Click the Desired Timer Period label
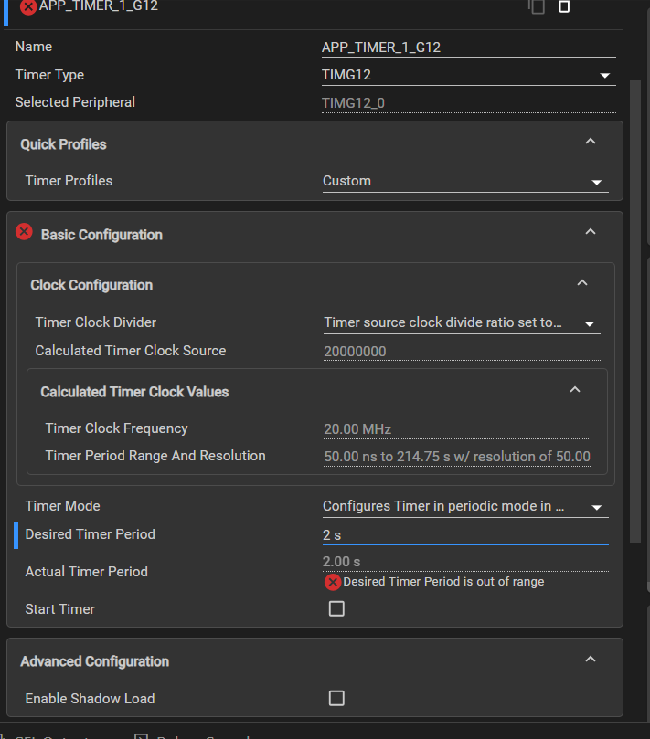Viewport: 650px width, 739px height. click(91, 534)
